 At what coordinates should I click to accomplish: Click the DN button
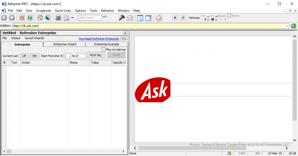click(x=35, y=56)
